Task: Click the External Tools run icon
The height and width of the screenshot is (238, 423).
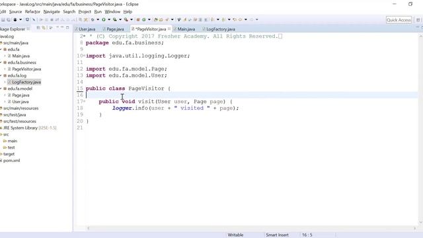Action: click(126, 19)
